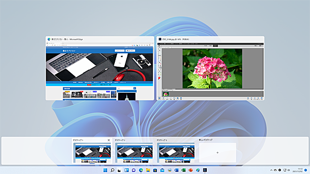Open the Windows Start menu
Image resolution: width=310 pixels, height=174 pixels.
[106, 170]
